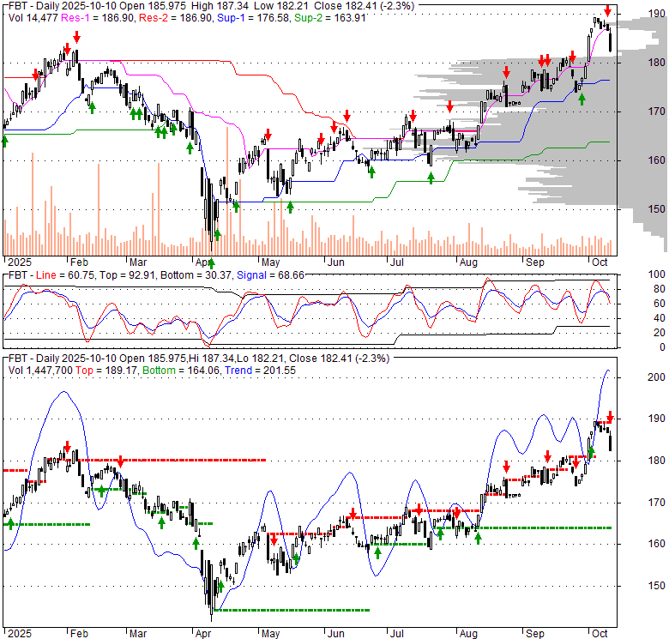Select the Sep label on the bottom chart's time axis
The height and width of the screenshot is (639, 669).
click(534, 634)
